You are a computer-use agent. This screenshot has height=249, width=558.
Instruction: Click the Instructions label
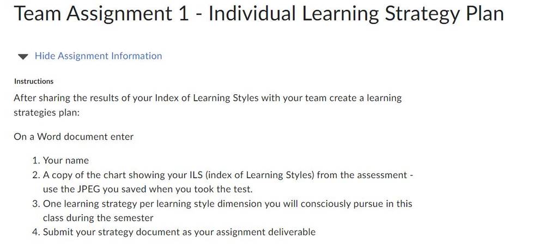pyautogui.click(x=34, y=82)
